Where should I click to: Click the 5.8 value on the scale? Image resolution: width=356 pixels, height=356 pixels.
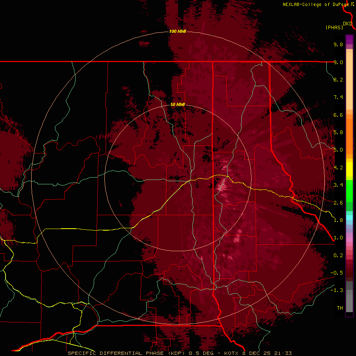coord(338,133)
